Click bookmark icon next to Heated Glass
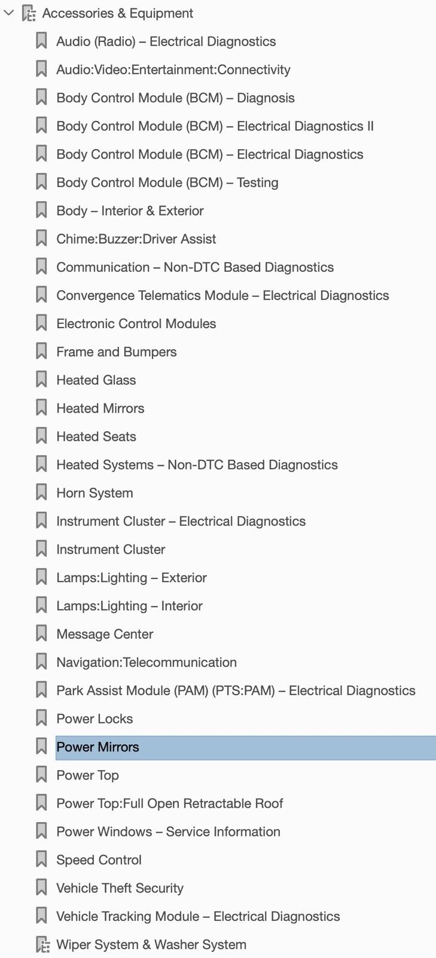This screenshot has width=436, height=958. 41,380
